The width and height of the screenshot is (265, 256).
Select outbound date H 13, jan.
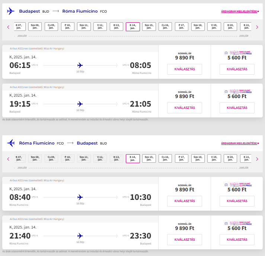tap(116, 27)
